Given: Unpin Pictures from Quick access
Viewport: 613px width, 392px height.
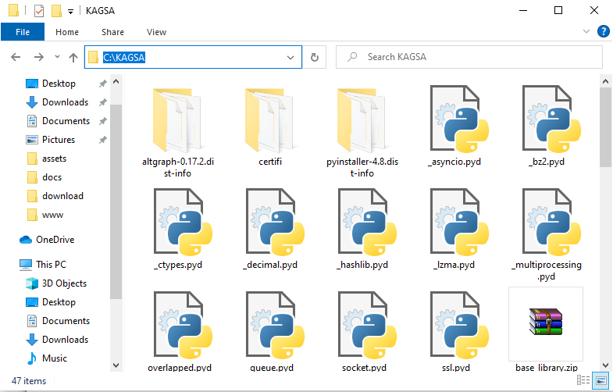Looking at the screenshot, I should click(103, 140).
